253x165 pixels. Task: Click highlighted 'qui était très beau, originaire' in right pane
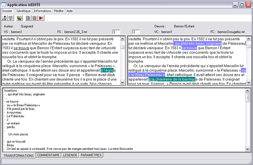tap(197, 43)
